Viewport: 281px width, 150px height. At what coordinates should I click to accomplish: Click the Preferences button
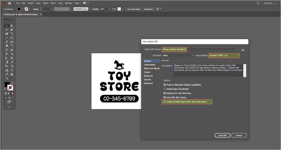click(149, 9)
